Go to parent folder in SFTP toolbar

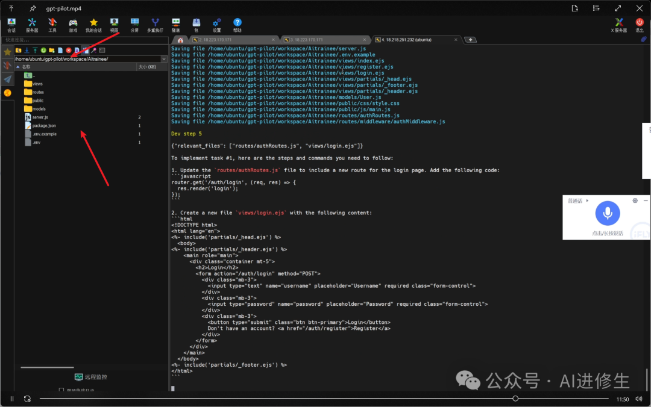coord(18,50)
